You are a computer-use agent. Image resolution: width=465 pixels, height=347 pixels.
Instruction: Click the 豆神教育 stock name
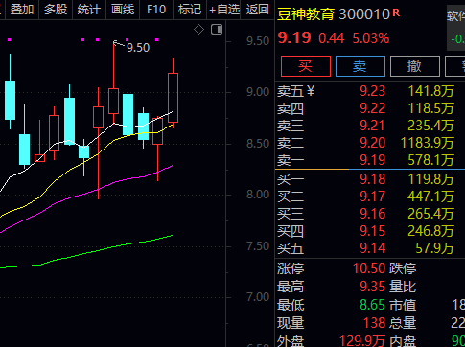306,14
